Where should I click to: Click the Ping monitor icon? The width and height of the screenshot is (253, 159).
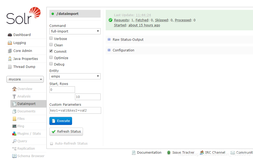point(14,126)
